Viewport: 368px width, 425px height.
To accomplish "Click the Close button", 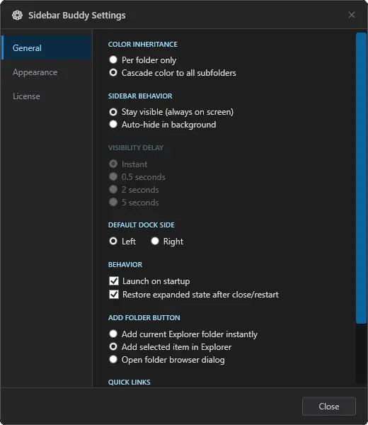I will [329, 407].
